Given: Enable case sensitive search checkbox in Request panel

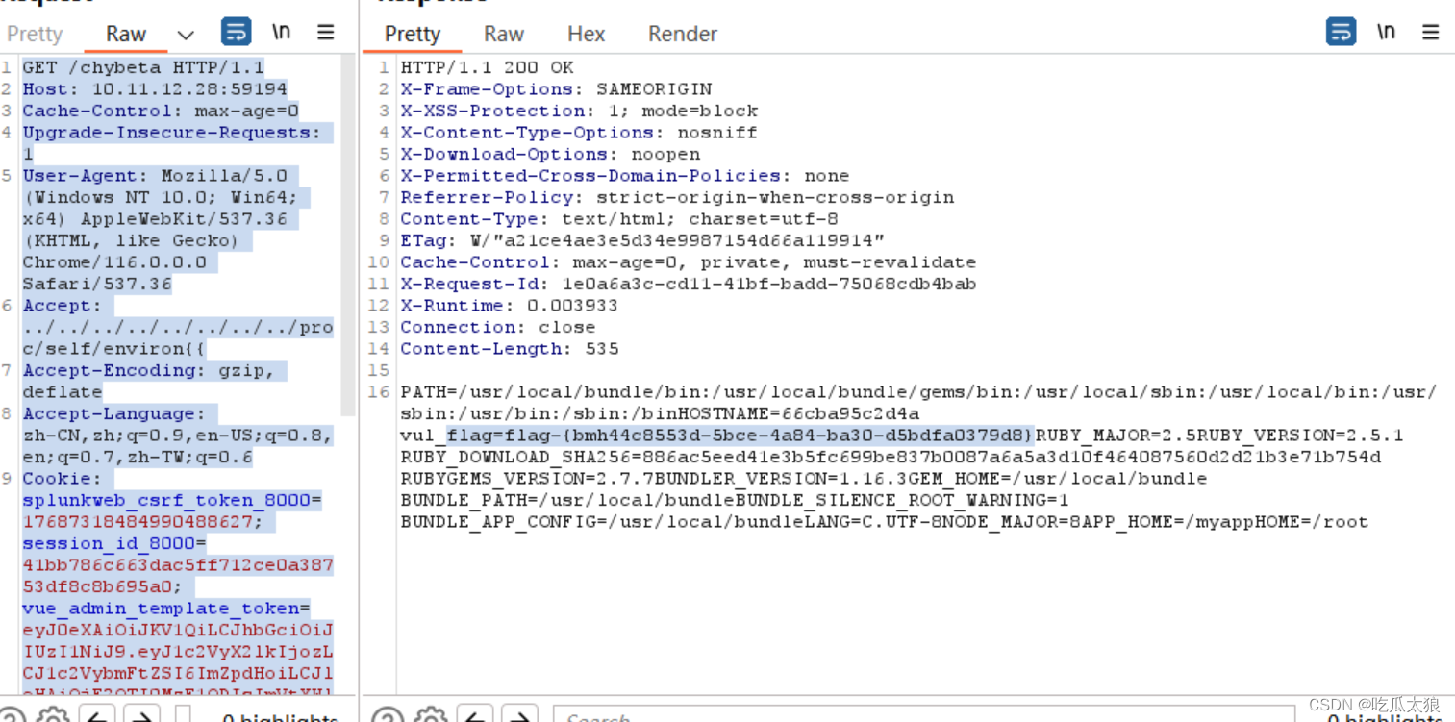Looking at the screenshot, I should coord(181,715).
